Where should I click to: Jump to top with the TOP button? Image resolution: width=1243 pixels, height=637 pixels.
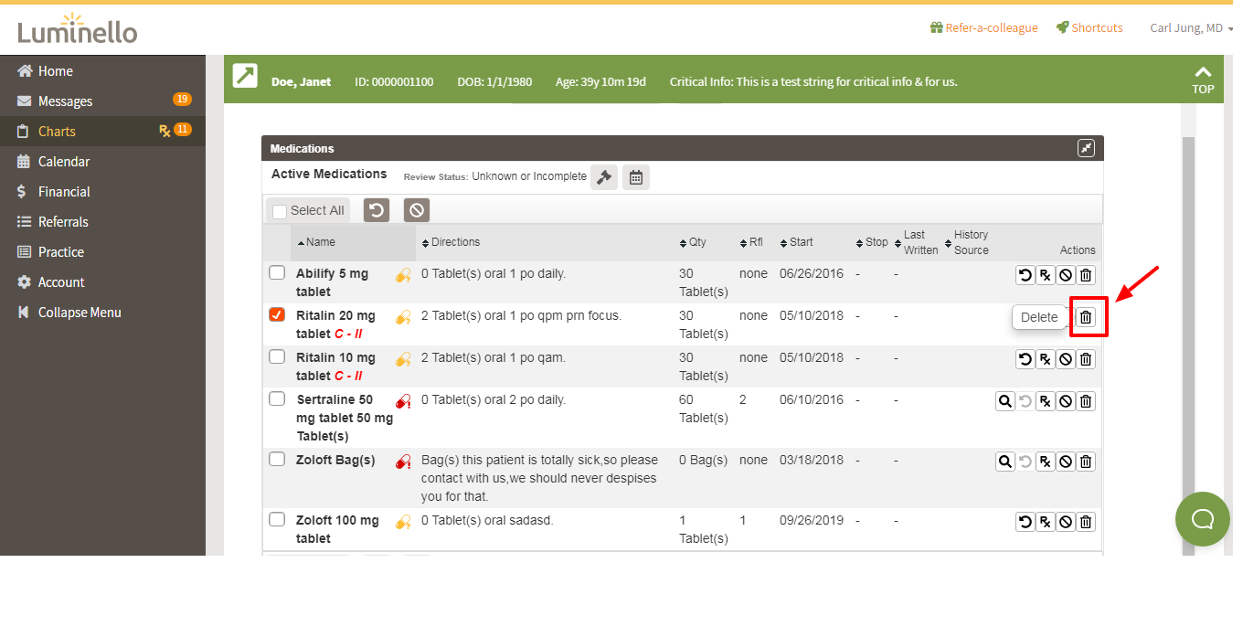click(x=1203, y=80)
